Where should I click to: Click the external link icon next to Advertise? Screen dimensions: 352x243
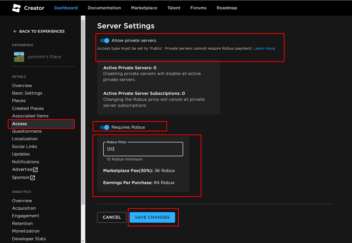pos(36,170)
